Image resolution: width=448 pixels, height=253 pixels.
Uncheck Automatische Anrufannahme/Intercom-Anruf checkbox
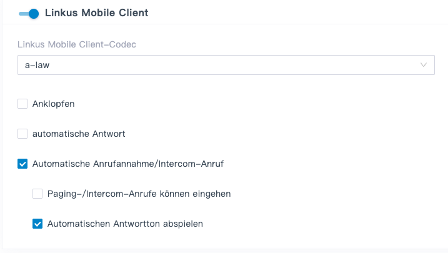tap(22, 164)
